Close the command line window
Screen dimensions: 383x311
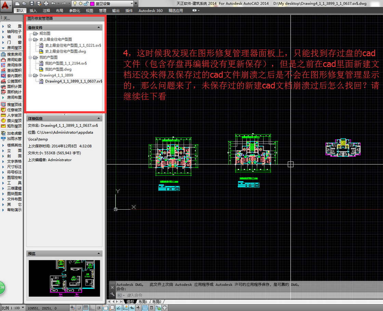[x=113, y=287]
